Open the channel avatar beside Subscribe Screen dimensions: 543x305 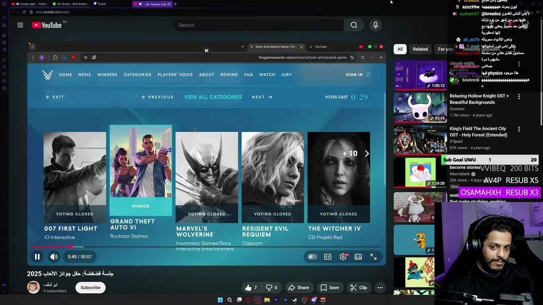pos(34,287)
